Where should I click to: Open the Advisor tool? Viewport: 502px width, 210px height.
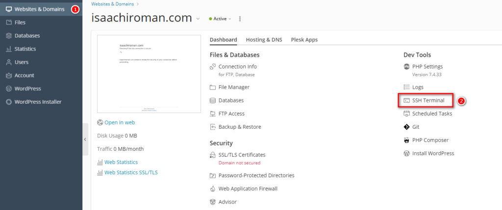(227, 202)
